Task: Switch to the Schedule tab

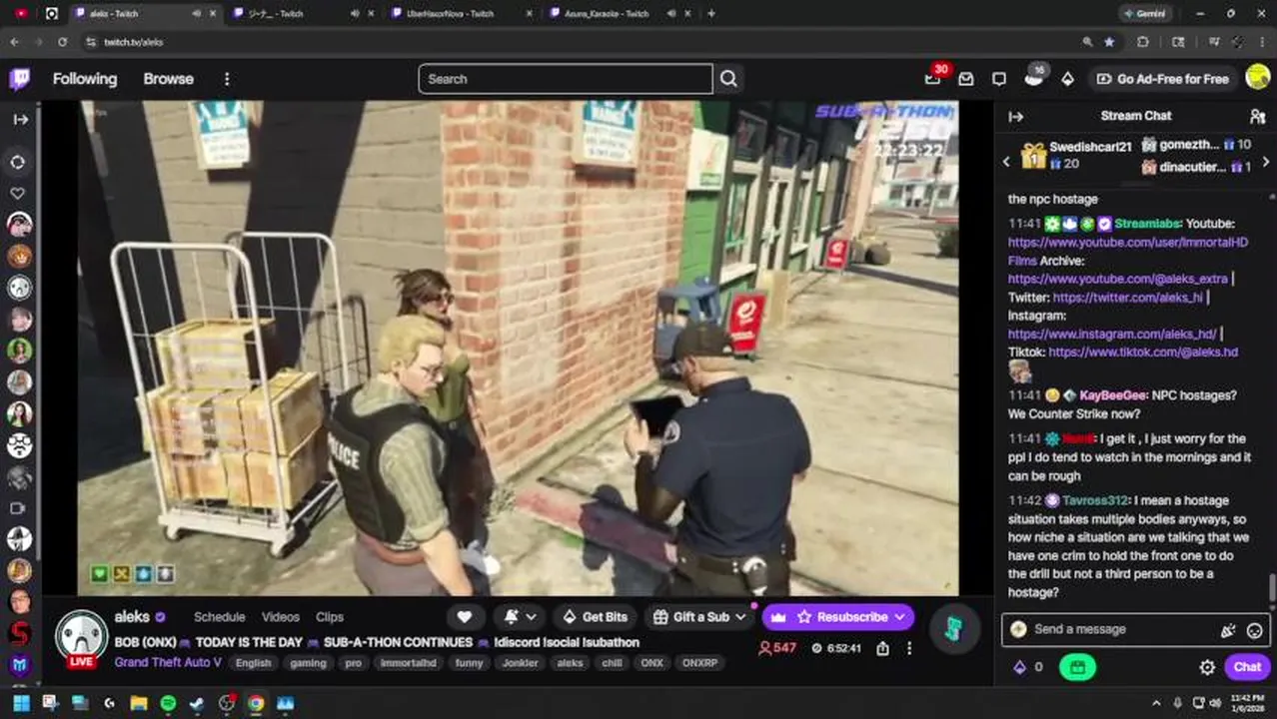Action: [219, 617]
